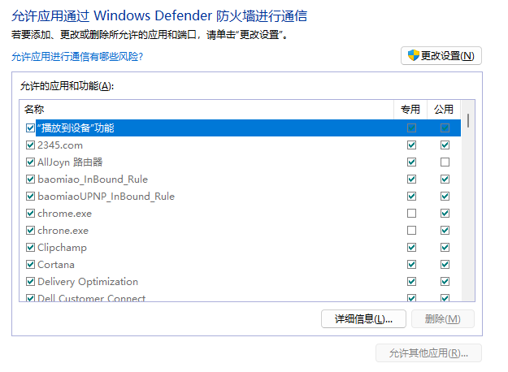Click 详细信息(L)... button

tap(363, 319)
